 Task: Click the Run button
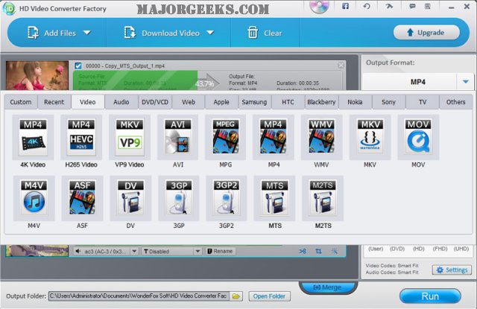tap(430, 296)
